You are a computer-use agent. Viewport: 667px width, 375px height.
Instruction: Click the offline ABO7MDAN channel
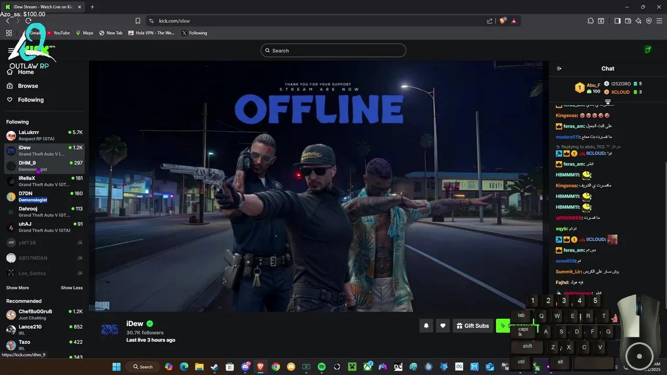click(44, 258)
